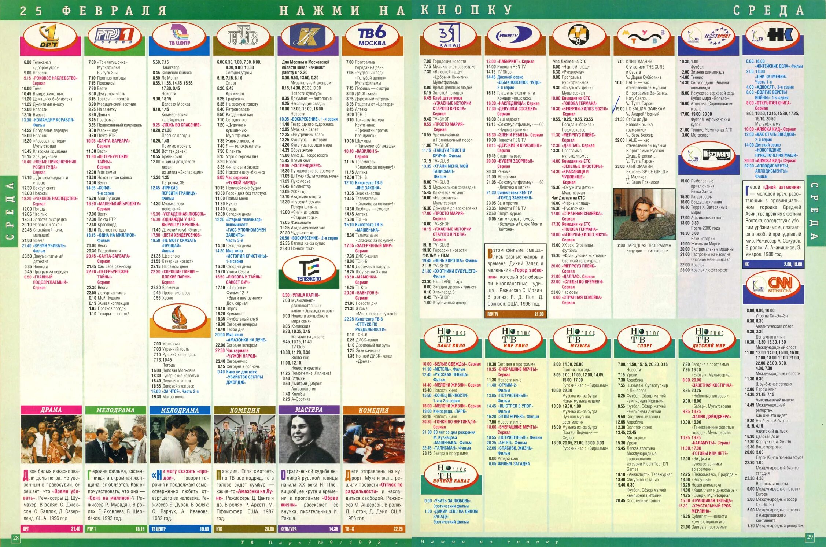Select the НТВ плюс Ночной канал logo

pos(451,475)
